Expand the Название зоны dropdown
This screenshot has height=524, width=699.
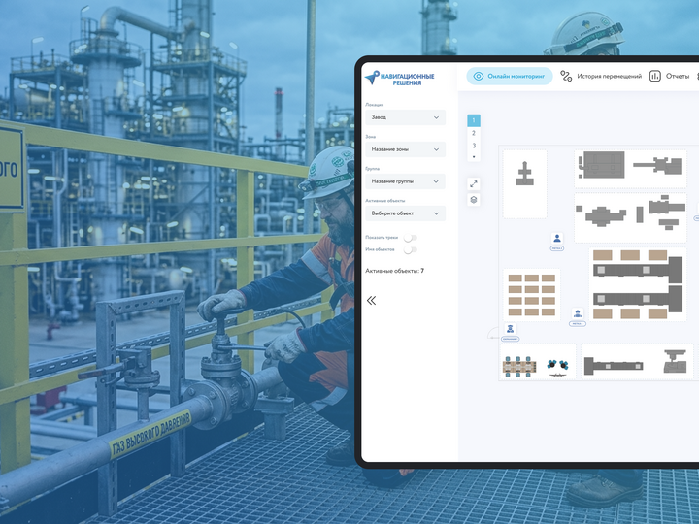[405, 149]
